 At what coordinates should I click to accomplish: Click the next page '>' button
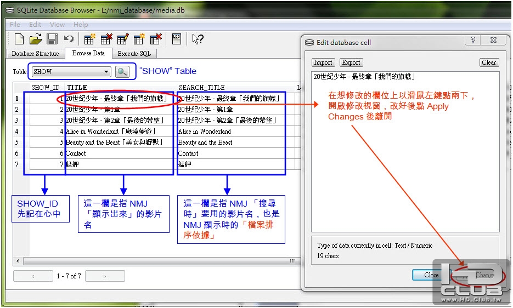click(x=105, y=276)
